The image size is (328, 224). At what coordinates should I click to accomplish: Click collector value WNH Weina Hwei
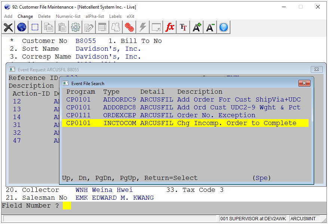point(104,190)
